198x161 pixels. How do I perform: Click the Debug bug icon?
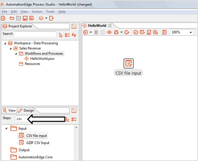tap(116, 32)
